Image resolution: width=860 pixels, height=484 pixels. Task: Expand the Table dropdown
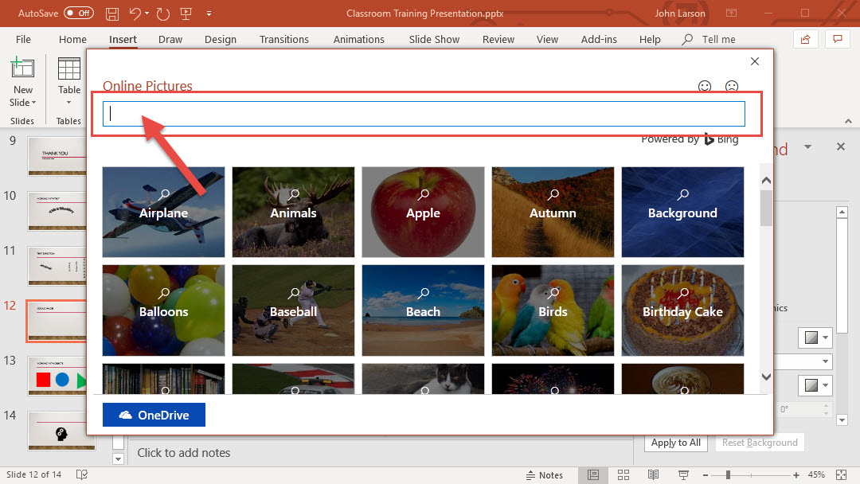pos(69,103)
